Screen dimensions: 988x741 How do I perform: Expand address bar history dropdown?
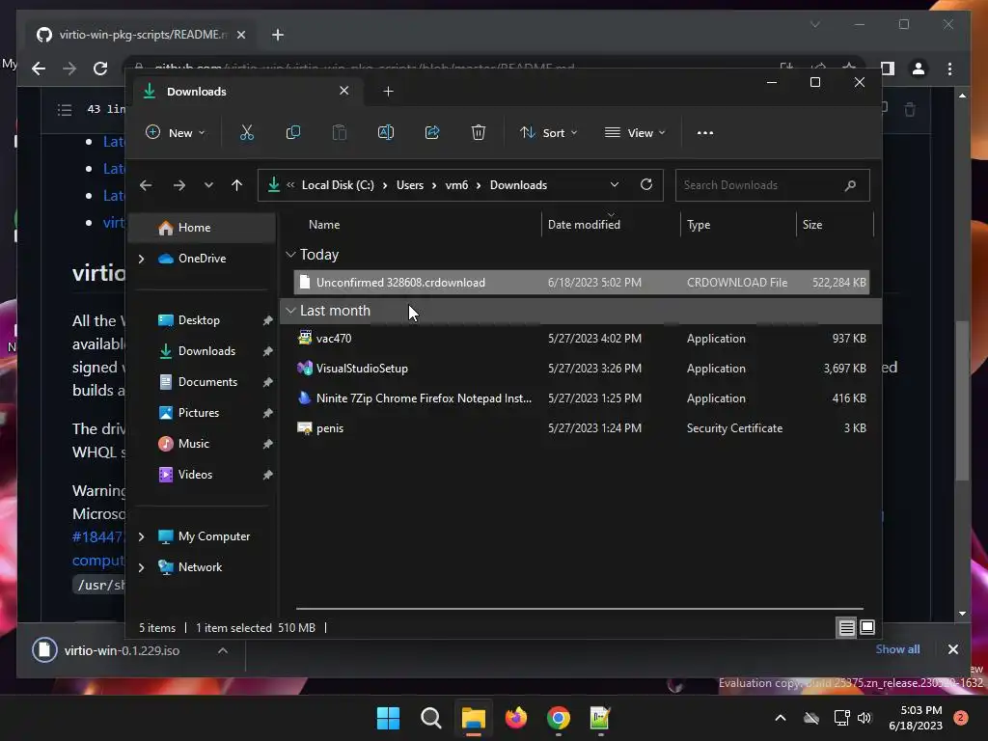(x=615, y=184)
